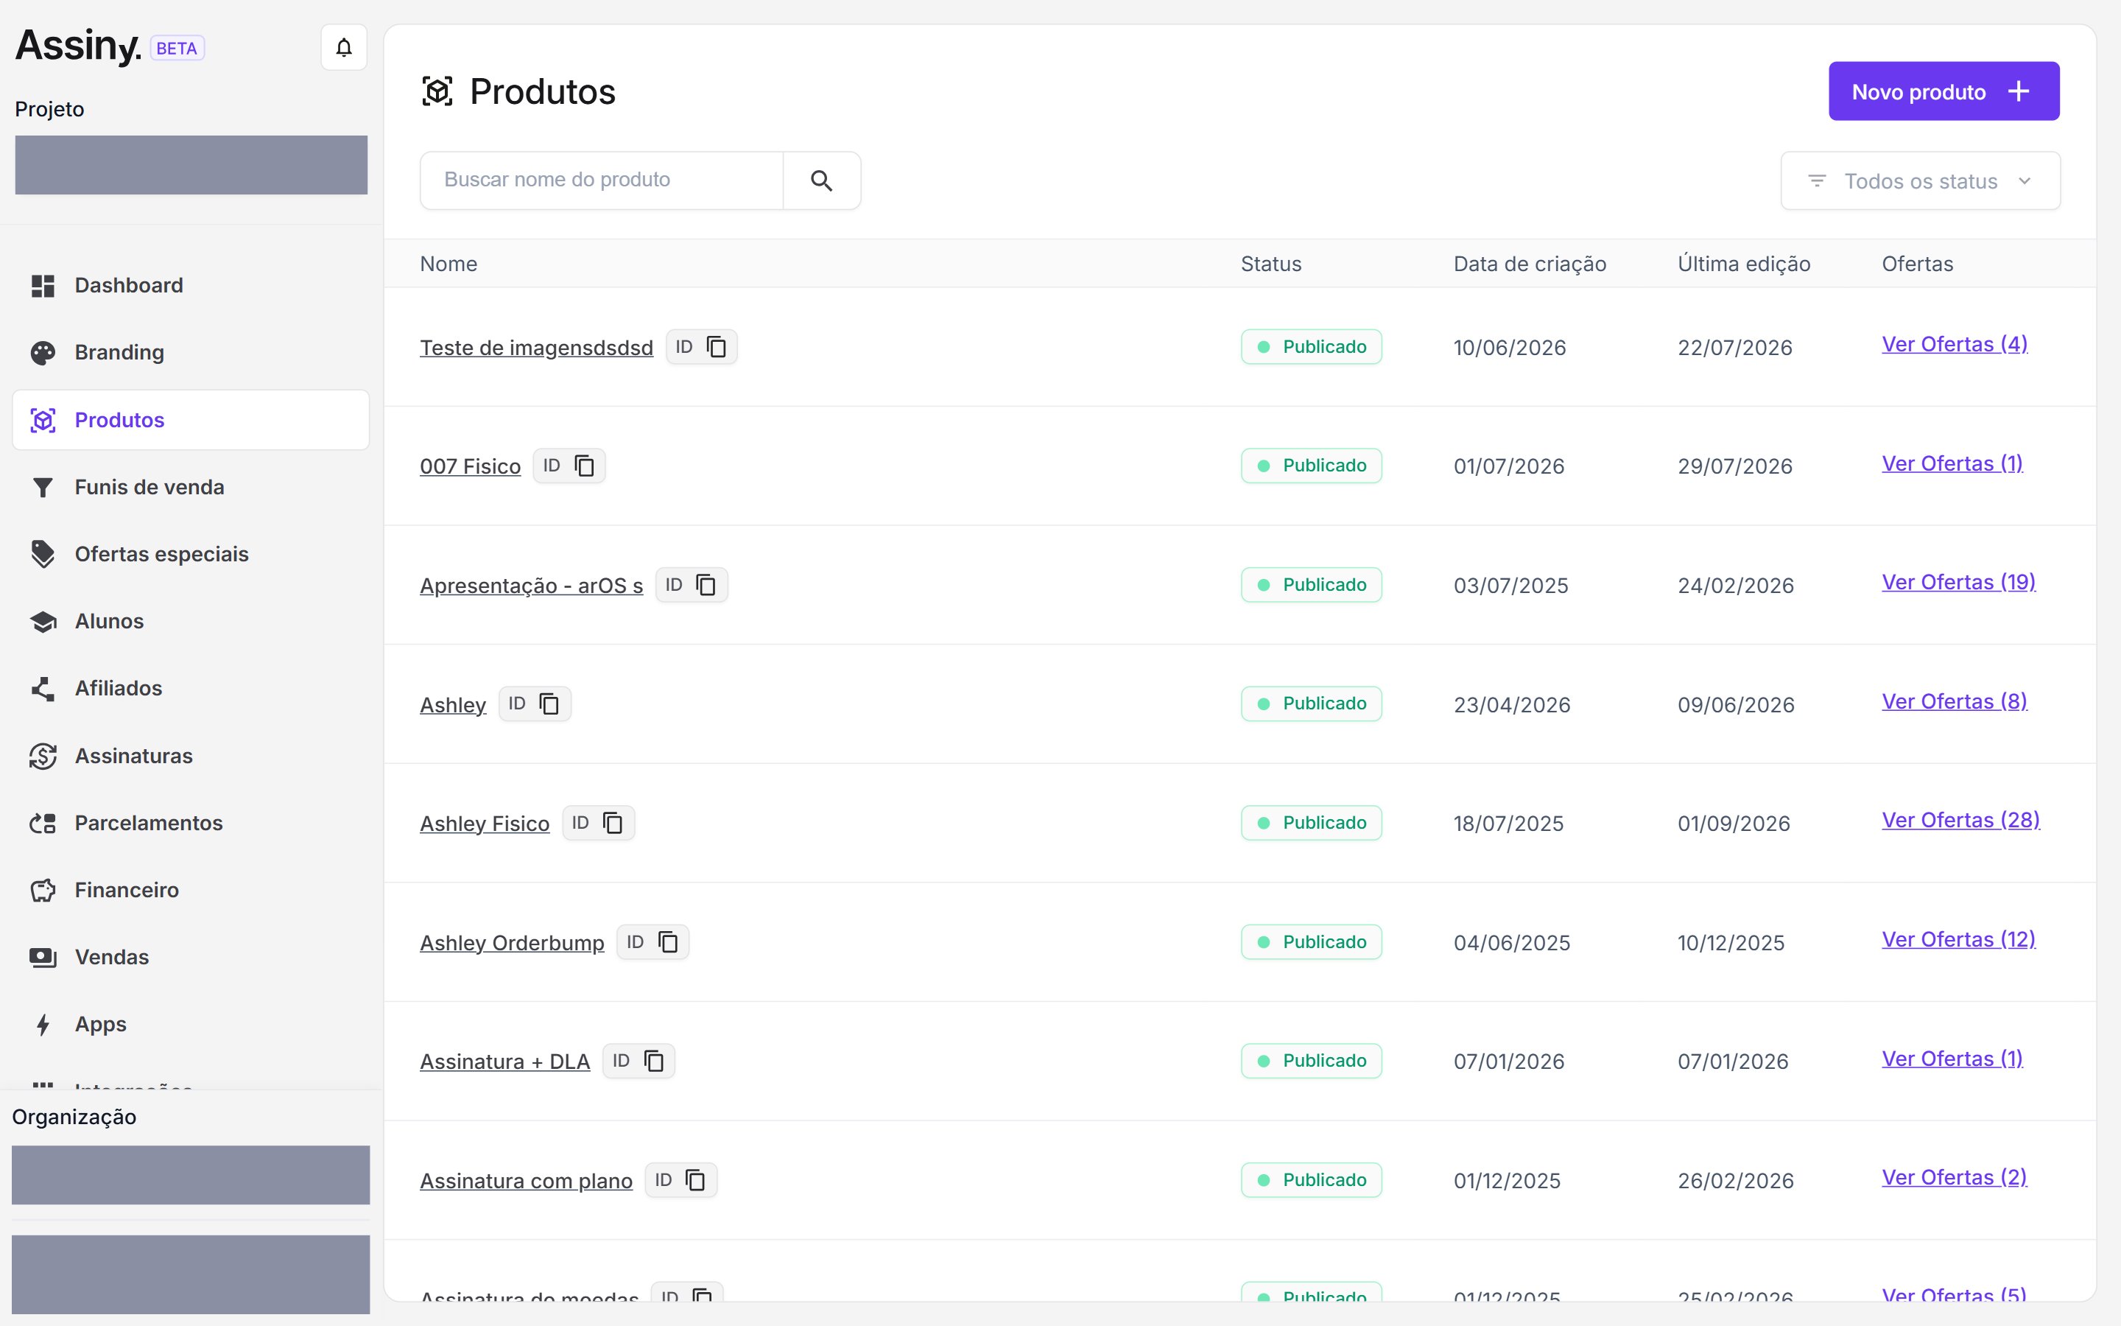Click the Ofertas especiais tag icon
This screenshot has height=1326, width=2121.
[43, 554]
